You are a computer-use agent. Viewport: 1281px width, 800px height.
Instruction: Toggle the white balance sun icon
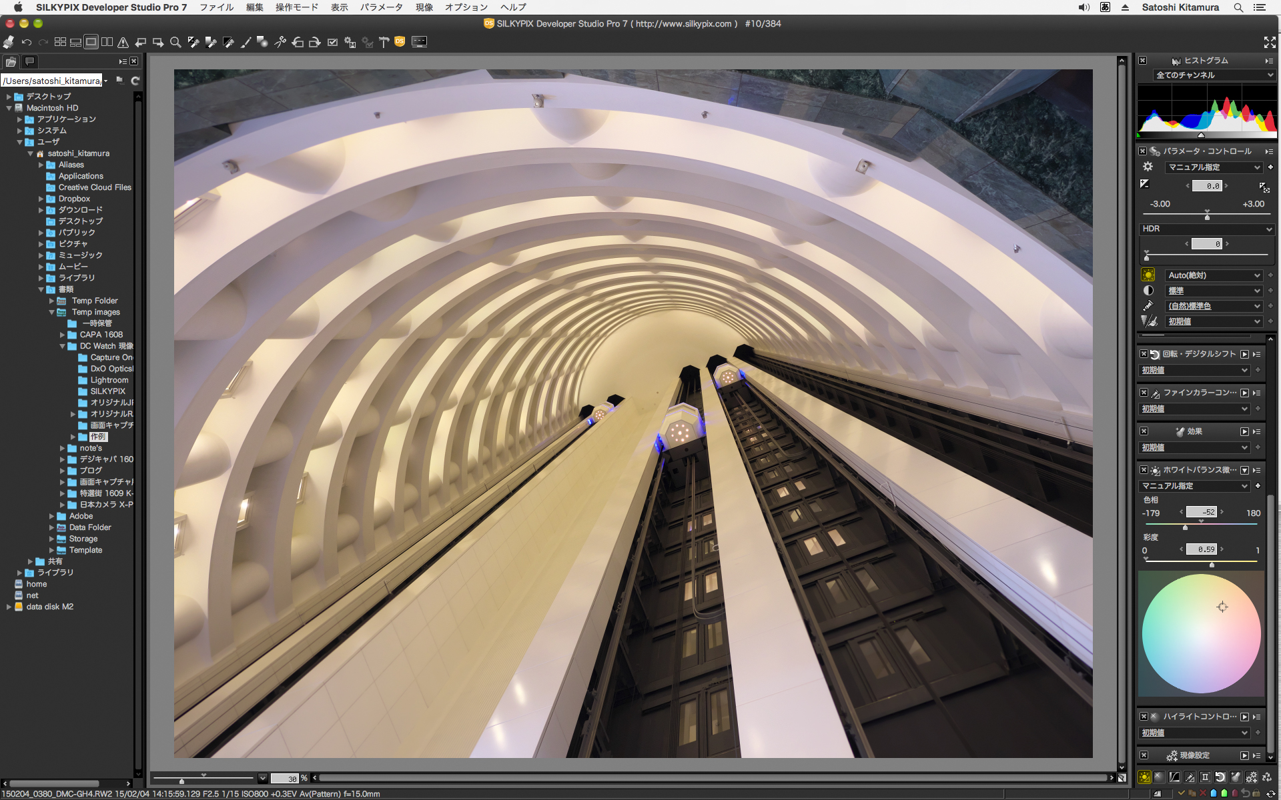[1148, 275]
